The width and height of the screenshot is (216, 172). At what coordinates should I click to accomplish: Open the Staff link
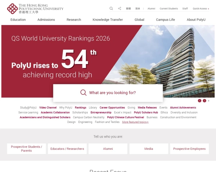[185, 9]
